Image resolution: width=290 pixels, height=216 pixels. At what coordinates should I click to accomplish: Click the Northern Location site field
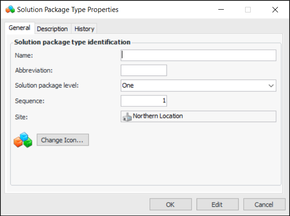[198, 116]
